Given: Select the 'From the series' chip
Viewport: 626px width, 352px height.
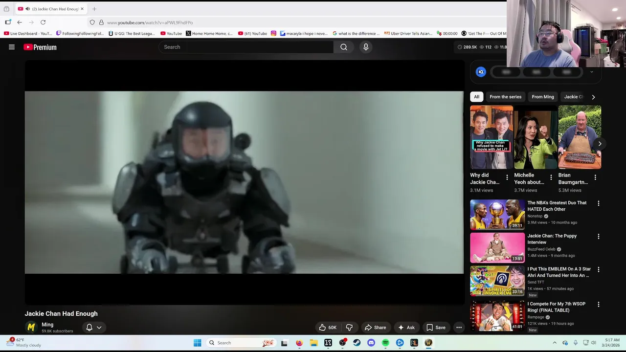Looking at the screenshot, I should coord(505,97).
